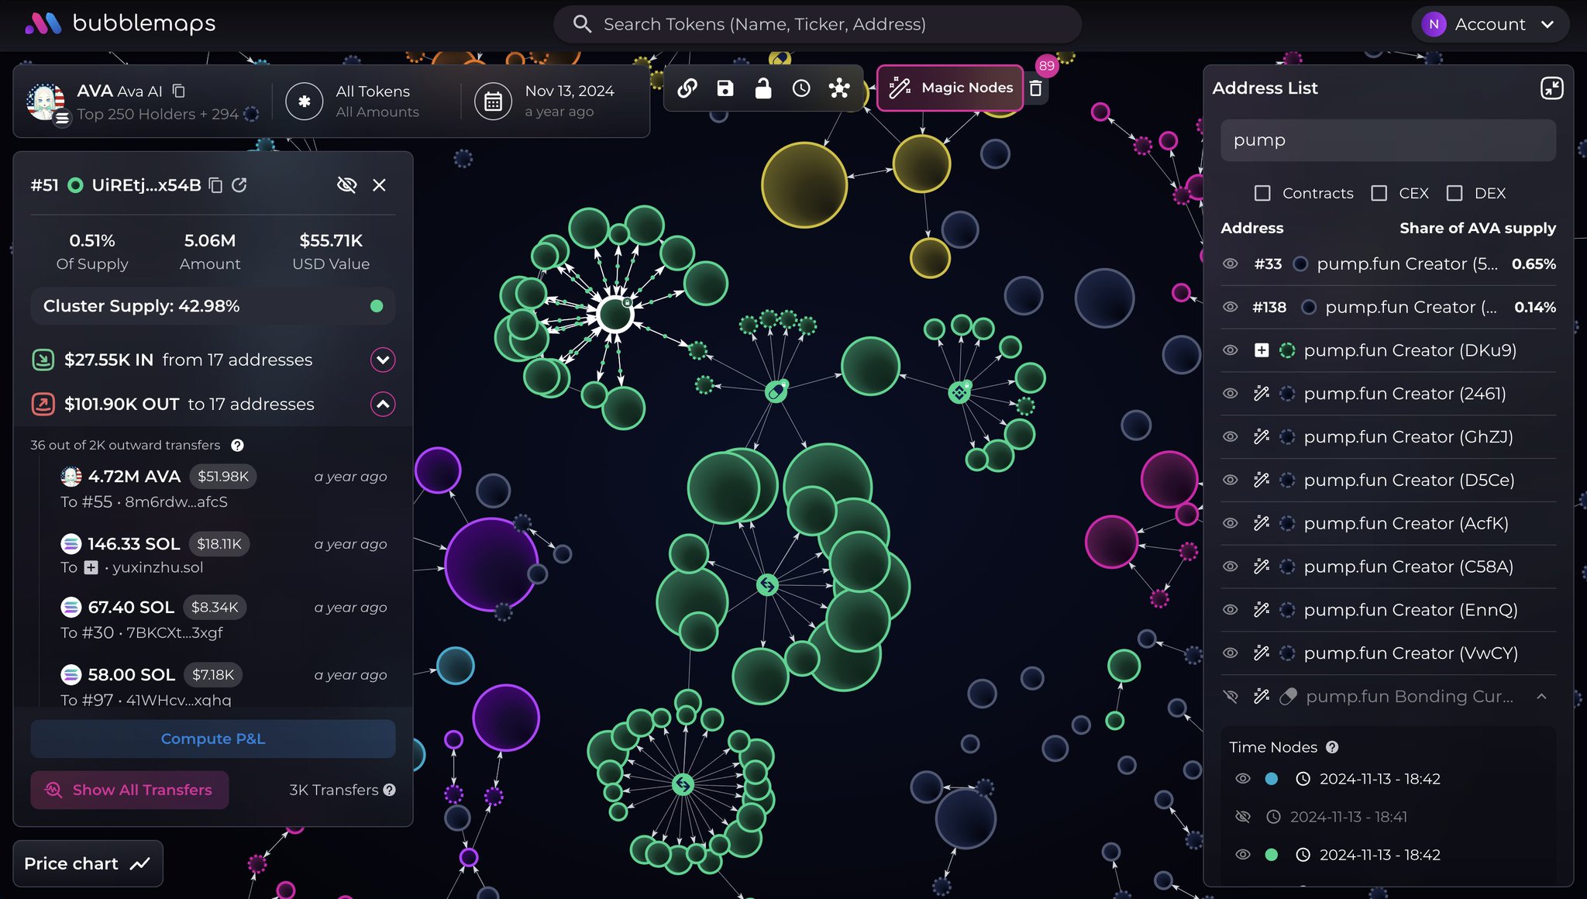Click the blue time node color dot
This screenshot has width=1587, height=899.
point(1271,779)
